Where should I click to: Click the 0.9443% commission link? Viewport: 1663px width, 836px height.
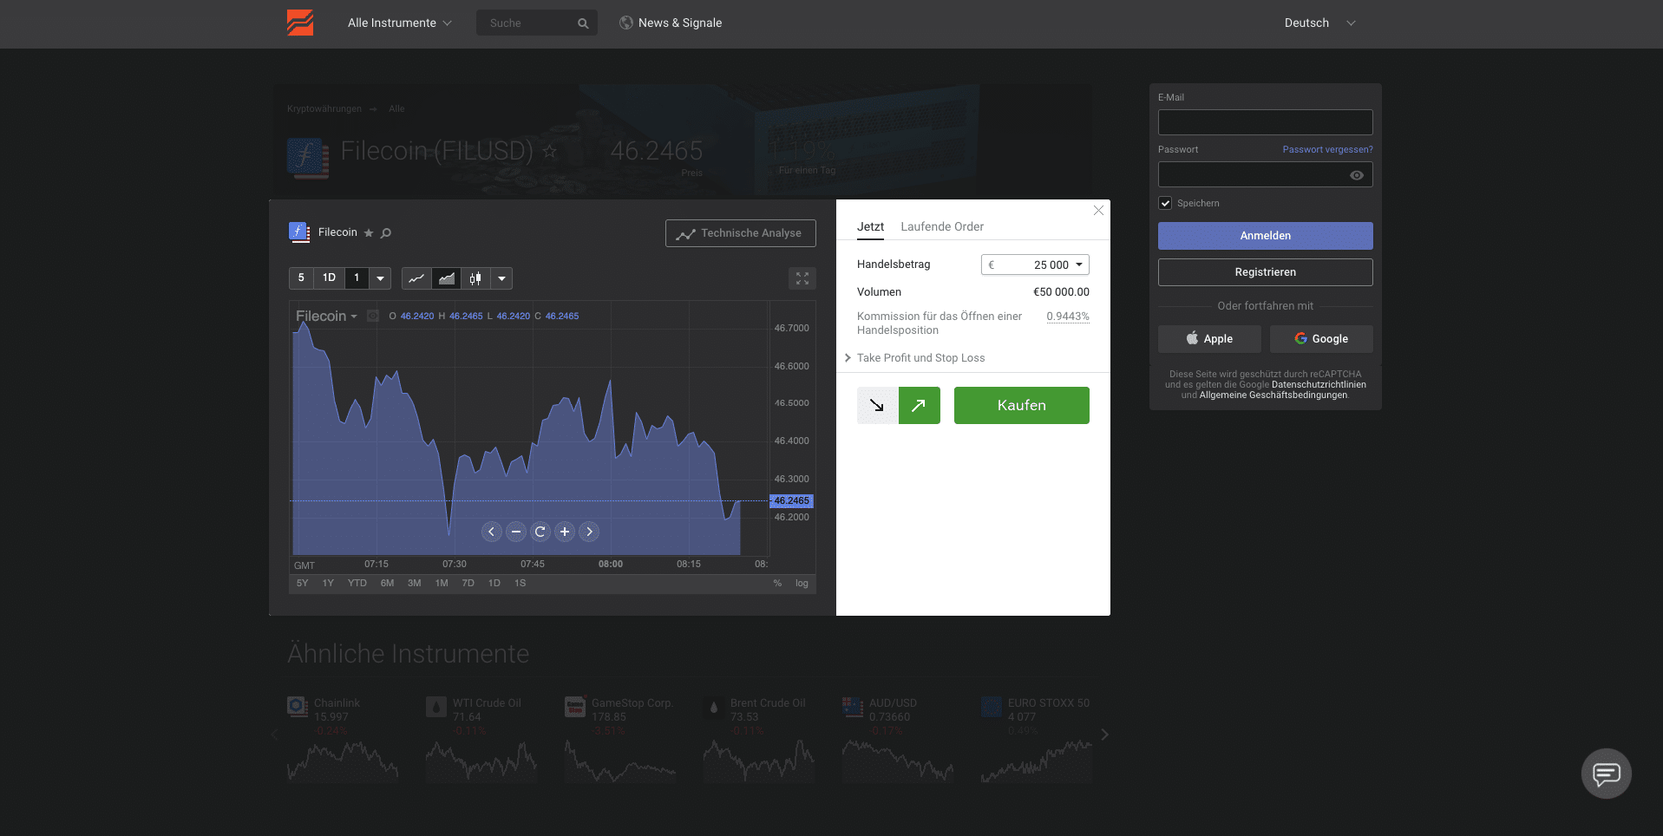click(x=1068, y=317)
